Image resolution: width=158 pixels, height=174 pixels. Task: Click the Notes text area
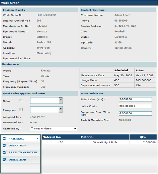45,101
